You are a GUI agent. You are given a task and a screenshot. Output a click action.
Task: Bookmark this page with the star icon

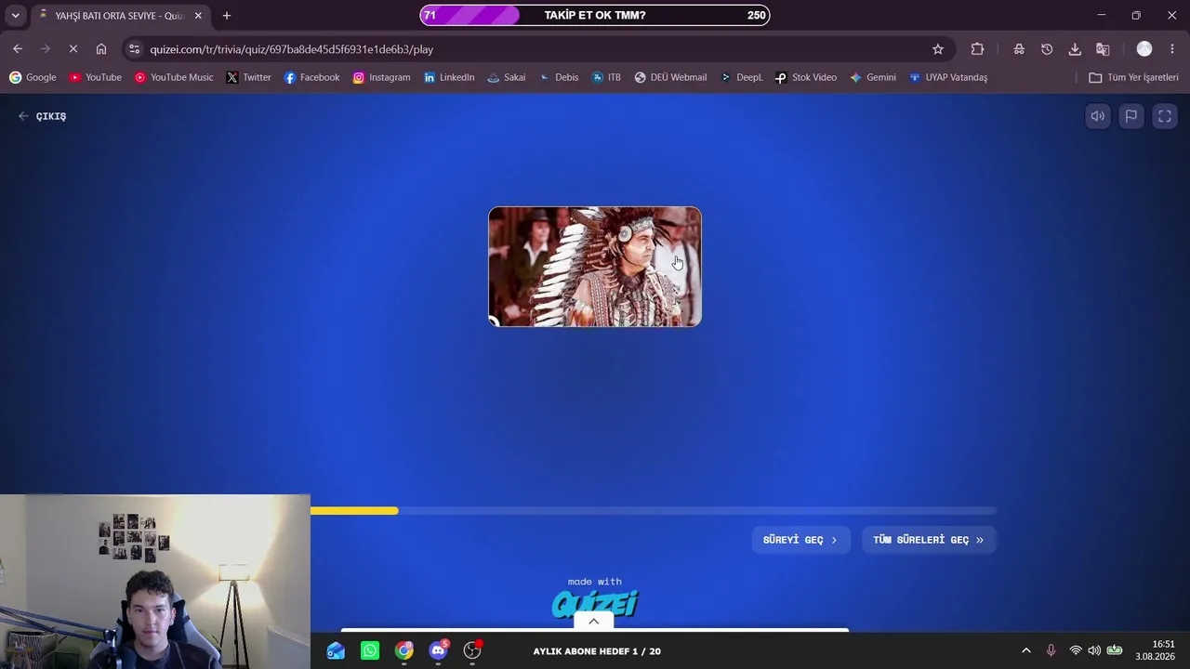click(x=938, y=49)
